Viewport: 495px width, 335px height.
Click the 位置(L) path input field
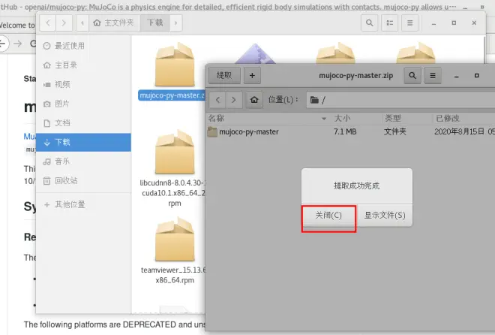[x=400, y=100]
